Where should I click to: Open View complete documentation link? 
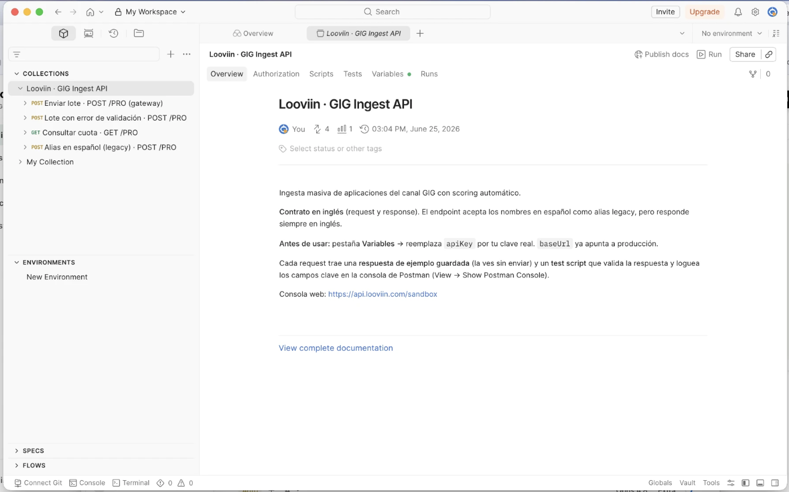tap(336, 348)
